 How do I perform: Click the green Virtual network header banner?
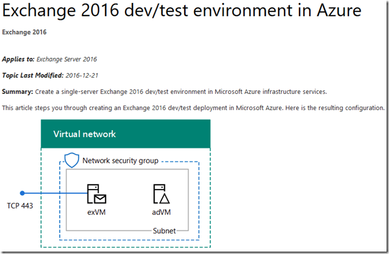126,134
